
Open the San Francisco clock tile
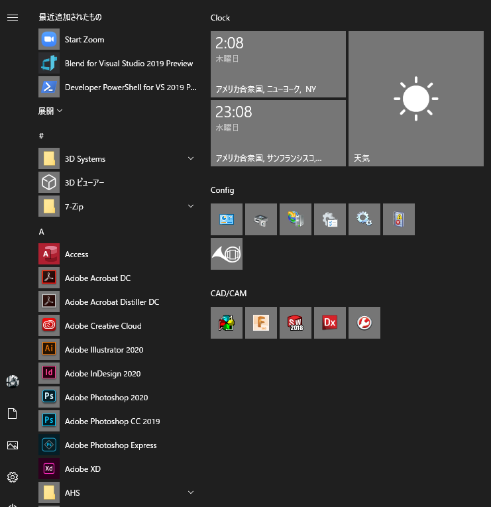tap(278, 133)
